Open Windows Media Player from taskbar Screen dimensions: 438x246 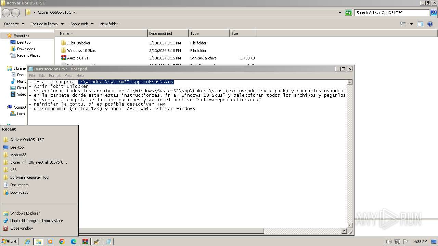coord(50,242)
